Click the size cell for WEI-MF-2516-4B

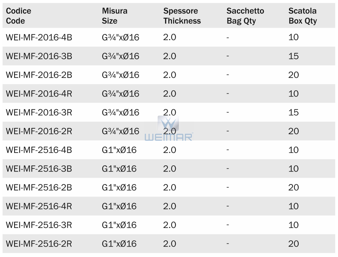[x=119, y=150]
